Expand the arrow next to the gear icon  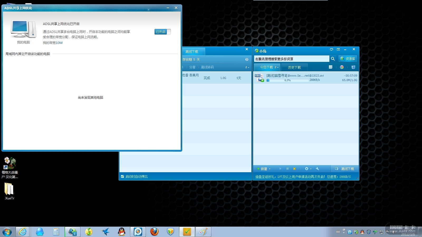click(x=311, y=169)
